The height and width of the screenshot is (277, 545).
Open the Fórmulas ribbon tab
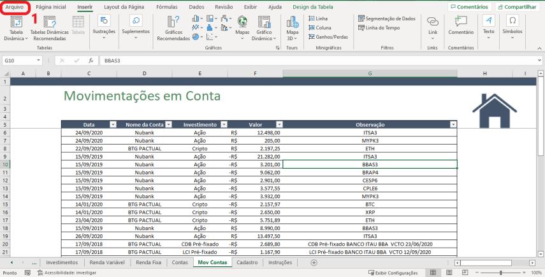point(167,7)
